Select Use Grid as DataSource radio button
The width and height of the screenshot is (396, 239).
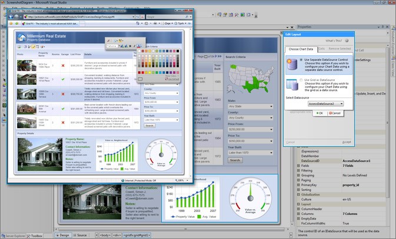[301, 80]
